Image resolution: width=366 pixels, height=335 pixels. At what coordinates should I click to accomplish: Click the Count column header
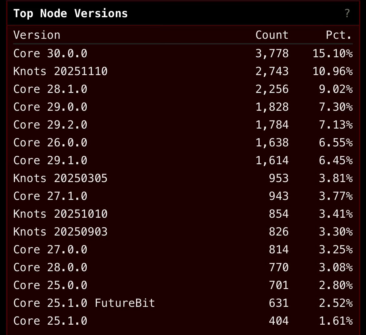point(272,35)
